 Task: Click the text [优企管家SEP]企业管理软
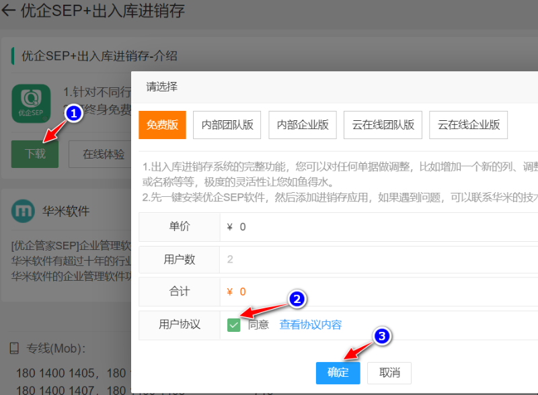click(x=71, y=246)
